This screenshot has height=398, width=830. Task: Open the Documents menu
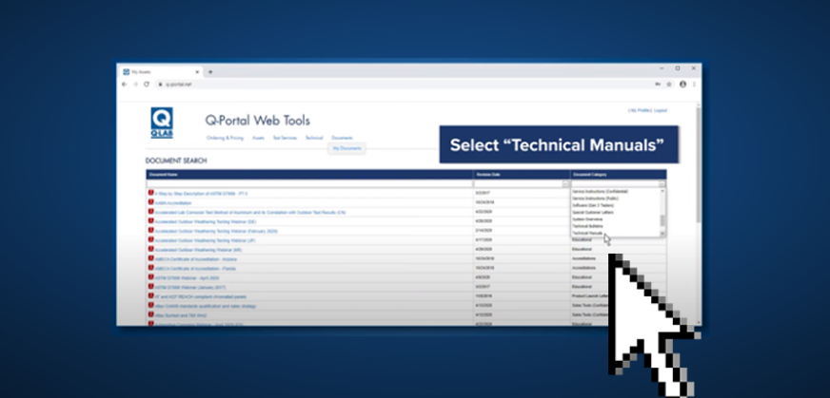pyautogui.click(x=342, y=138)
